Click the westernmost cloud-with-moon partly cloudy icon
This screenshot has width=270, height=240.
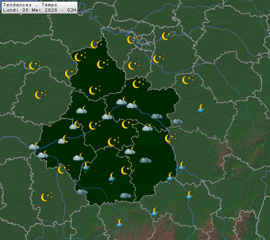click(x=34, y=146)
